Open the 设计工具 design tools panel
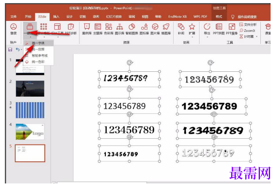This screenshot has height=187, width=279. 57,29
